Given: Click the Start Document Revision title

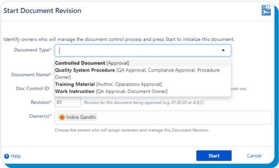Looking at the screenshot, I should pos(42,11).
